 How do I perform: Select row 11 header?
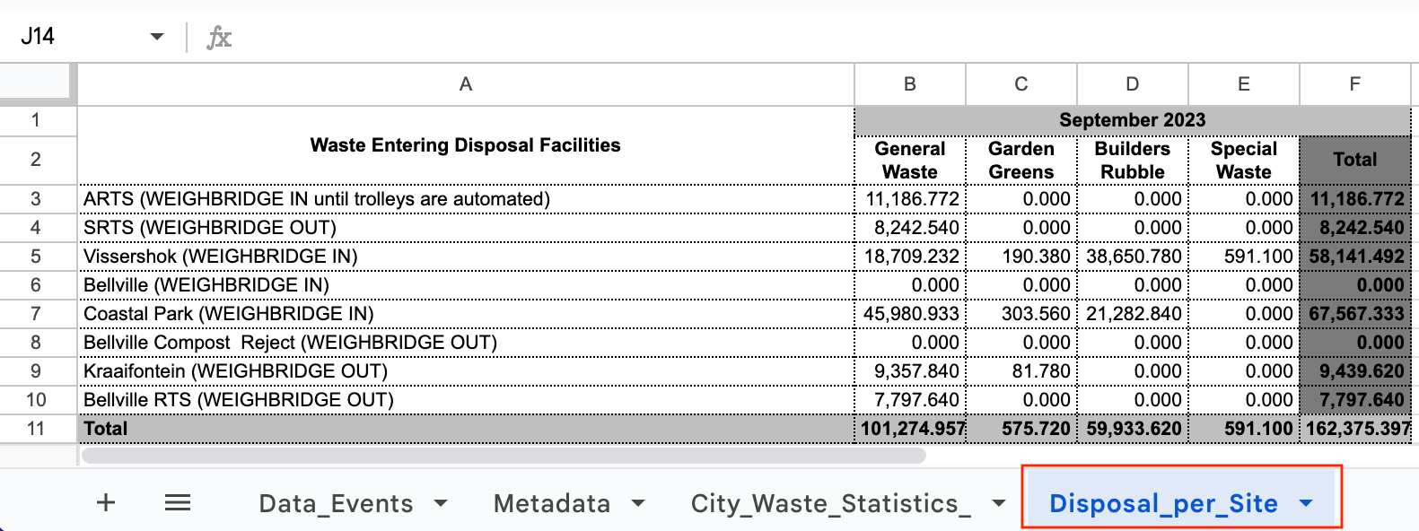pos(36,429)
